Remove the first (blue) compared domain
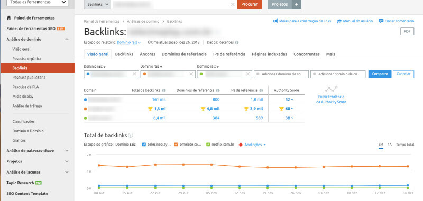 134,74
